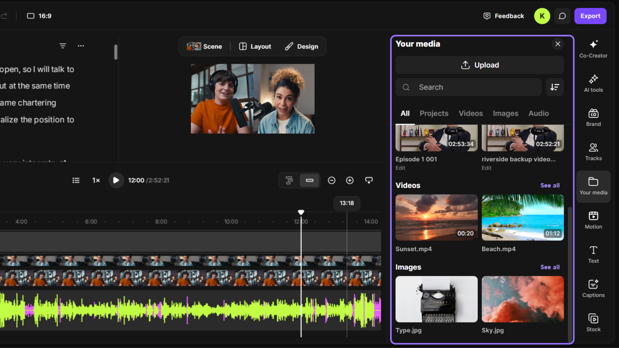This screenshot has height=348, width=619.
Task: Upload new media file
Action: click(x=479, y=65)
